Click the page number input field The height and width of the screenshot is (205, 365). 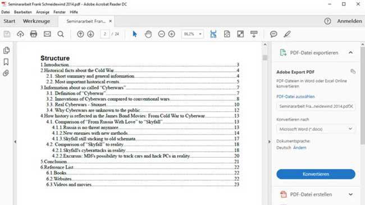click(x=105, y=34)
